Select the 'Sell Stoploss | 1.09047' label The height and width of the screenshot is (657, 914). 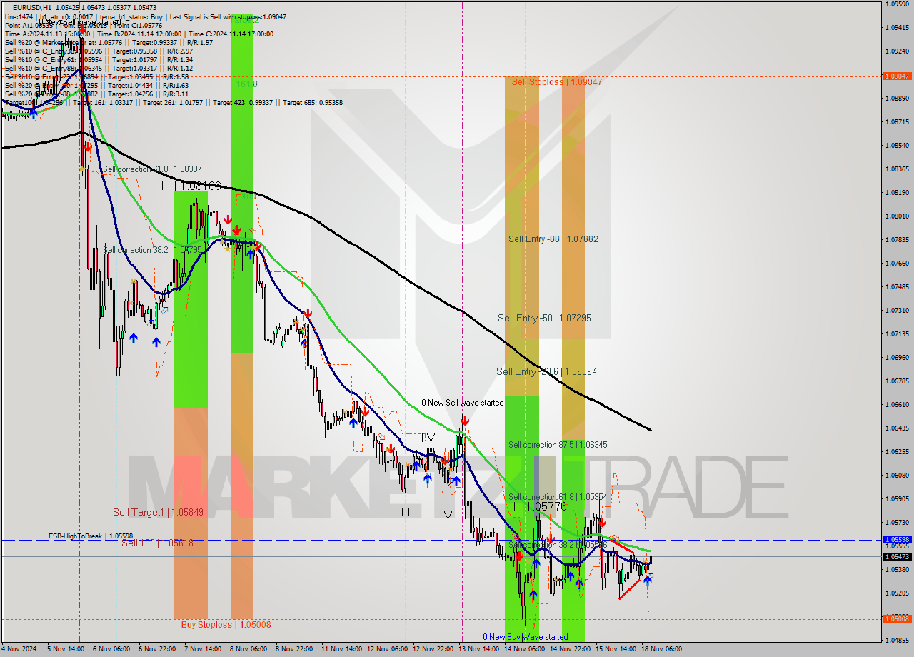[557, 81]
